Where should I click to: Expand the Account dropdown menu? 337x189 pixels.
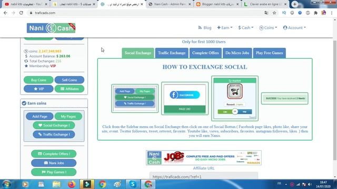pyautogui.click(x=294, y=28)
